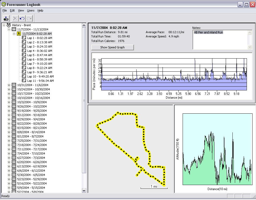The image size is (256, 200).
Task: Click the Notes box scroll down arrow
Action: pos(250,47)
